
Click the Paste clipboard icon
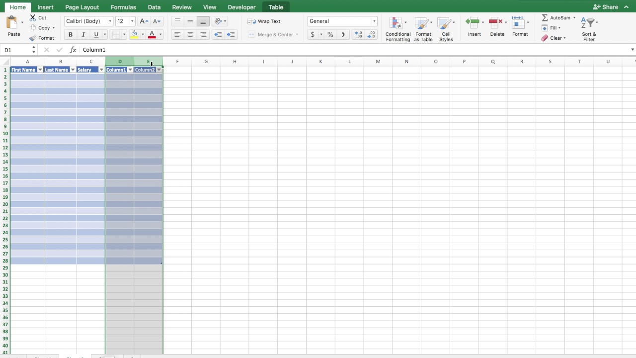pos(11,22)
